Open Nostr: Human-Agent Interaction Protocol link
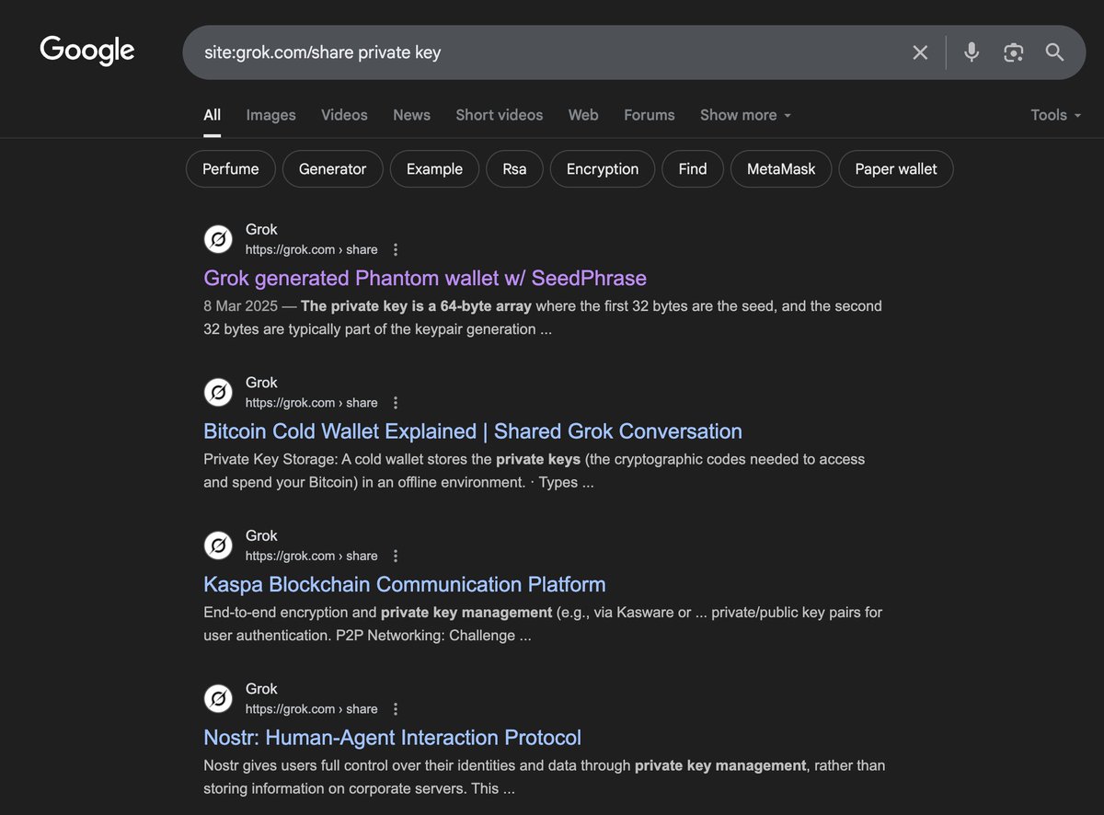1104x815 pixels. click(393, 738)
